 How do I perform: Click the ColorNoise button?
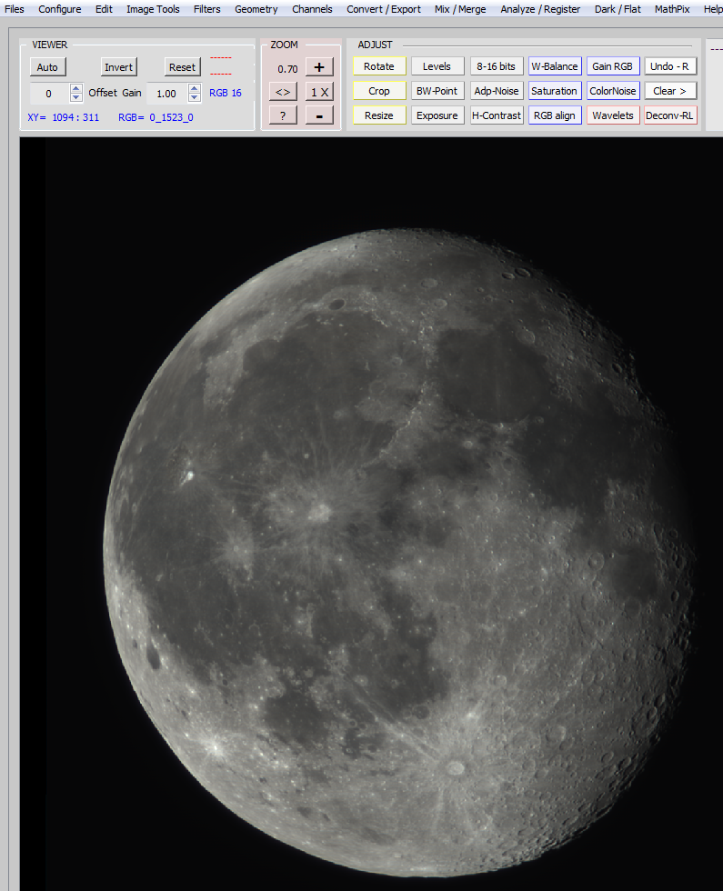613,91
